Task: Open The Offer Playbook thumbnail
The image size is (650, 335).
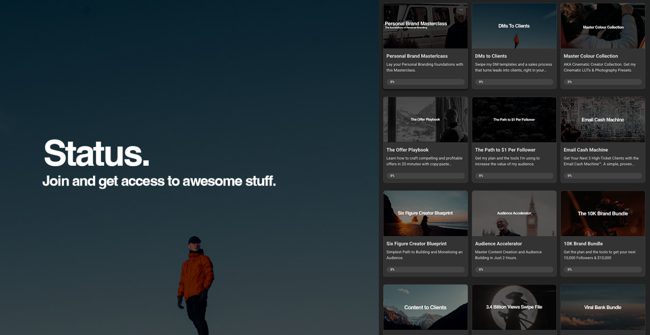Action: point(425,120)
